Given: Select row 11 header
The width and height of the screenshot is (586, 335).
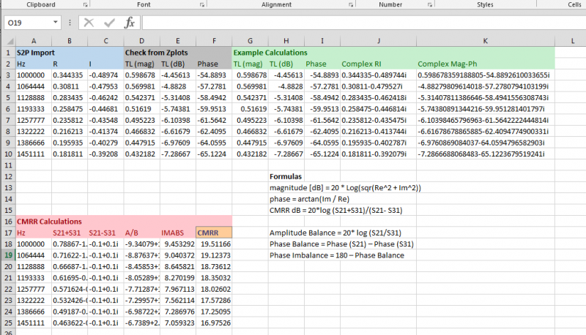Looking at the screenshot, I should 8,165.
